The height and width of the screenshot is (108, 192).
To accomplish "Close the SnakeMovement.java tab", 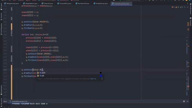I will [x=131, y=3].
